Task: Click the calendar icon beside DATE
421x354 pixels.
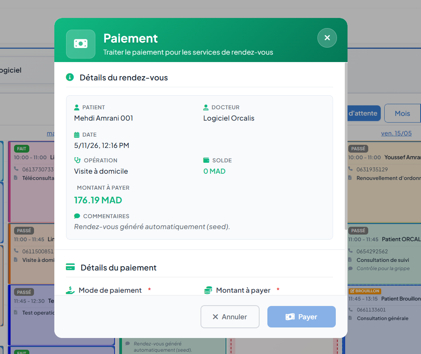Action: coord(77,135)
